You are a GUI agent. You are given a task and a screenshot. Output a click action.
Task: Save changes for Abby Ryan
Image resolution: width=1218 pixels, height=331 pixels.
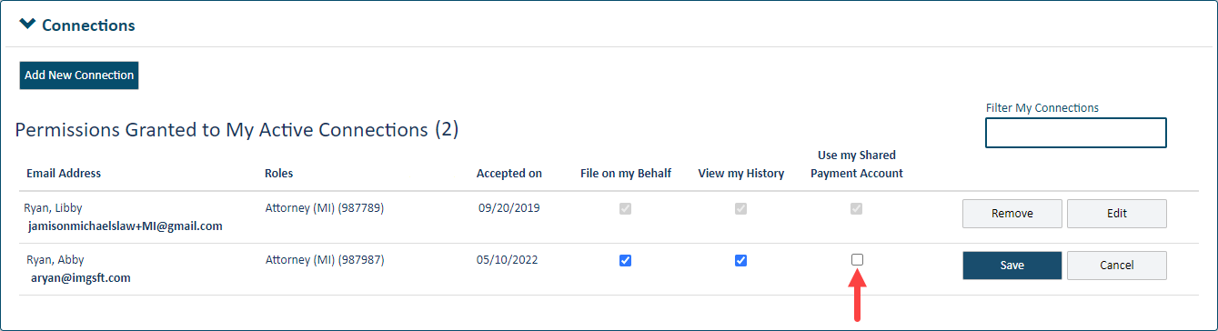tap(1012, 266)
